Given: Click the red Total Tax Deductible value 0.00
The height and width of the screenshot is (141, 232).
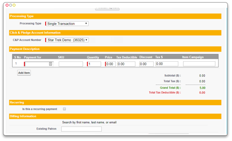Looking at the screenshot, I should click(x=202, y=93).
